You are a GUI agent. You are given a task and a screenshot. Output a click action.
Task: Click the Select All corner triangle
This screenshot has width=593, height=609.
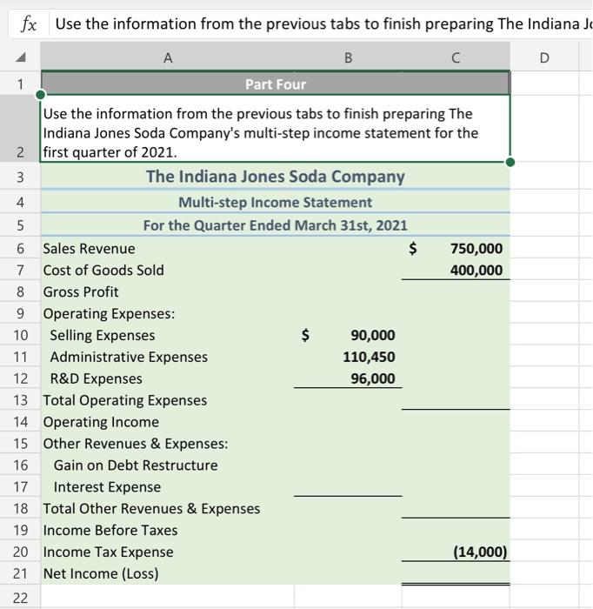click(20, 57)
